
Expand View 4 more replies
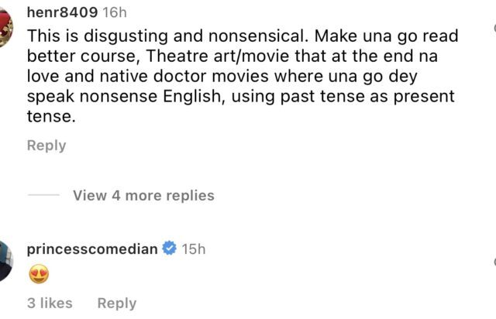point(143,196)
